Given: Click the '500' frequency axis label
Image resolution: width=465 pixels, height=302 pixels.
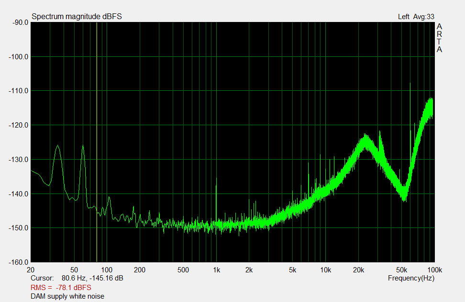Looking at the screenshot, I should (x=183, y=270).
